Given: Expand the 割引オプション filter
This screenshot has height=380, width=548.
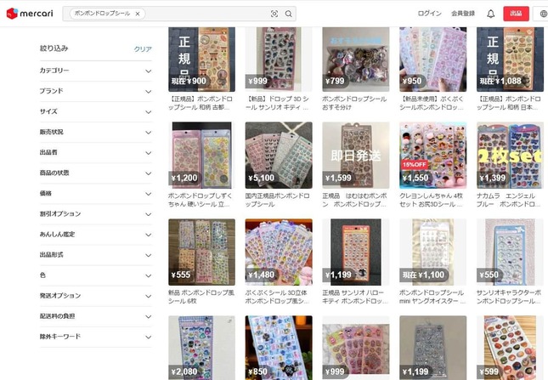Looking at the screenshot, I should click(x=95, y=214).
